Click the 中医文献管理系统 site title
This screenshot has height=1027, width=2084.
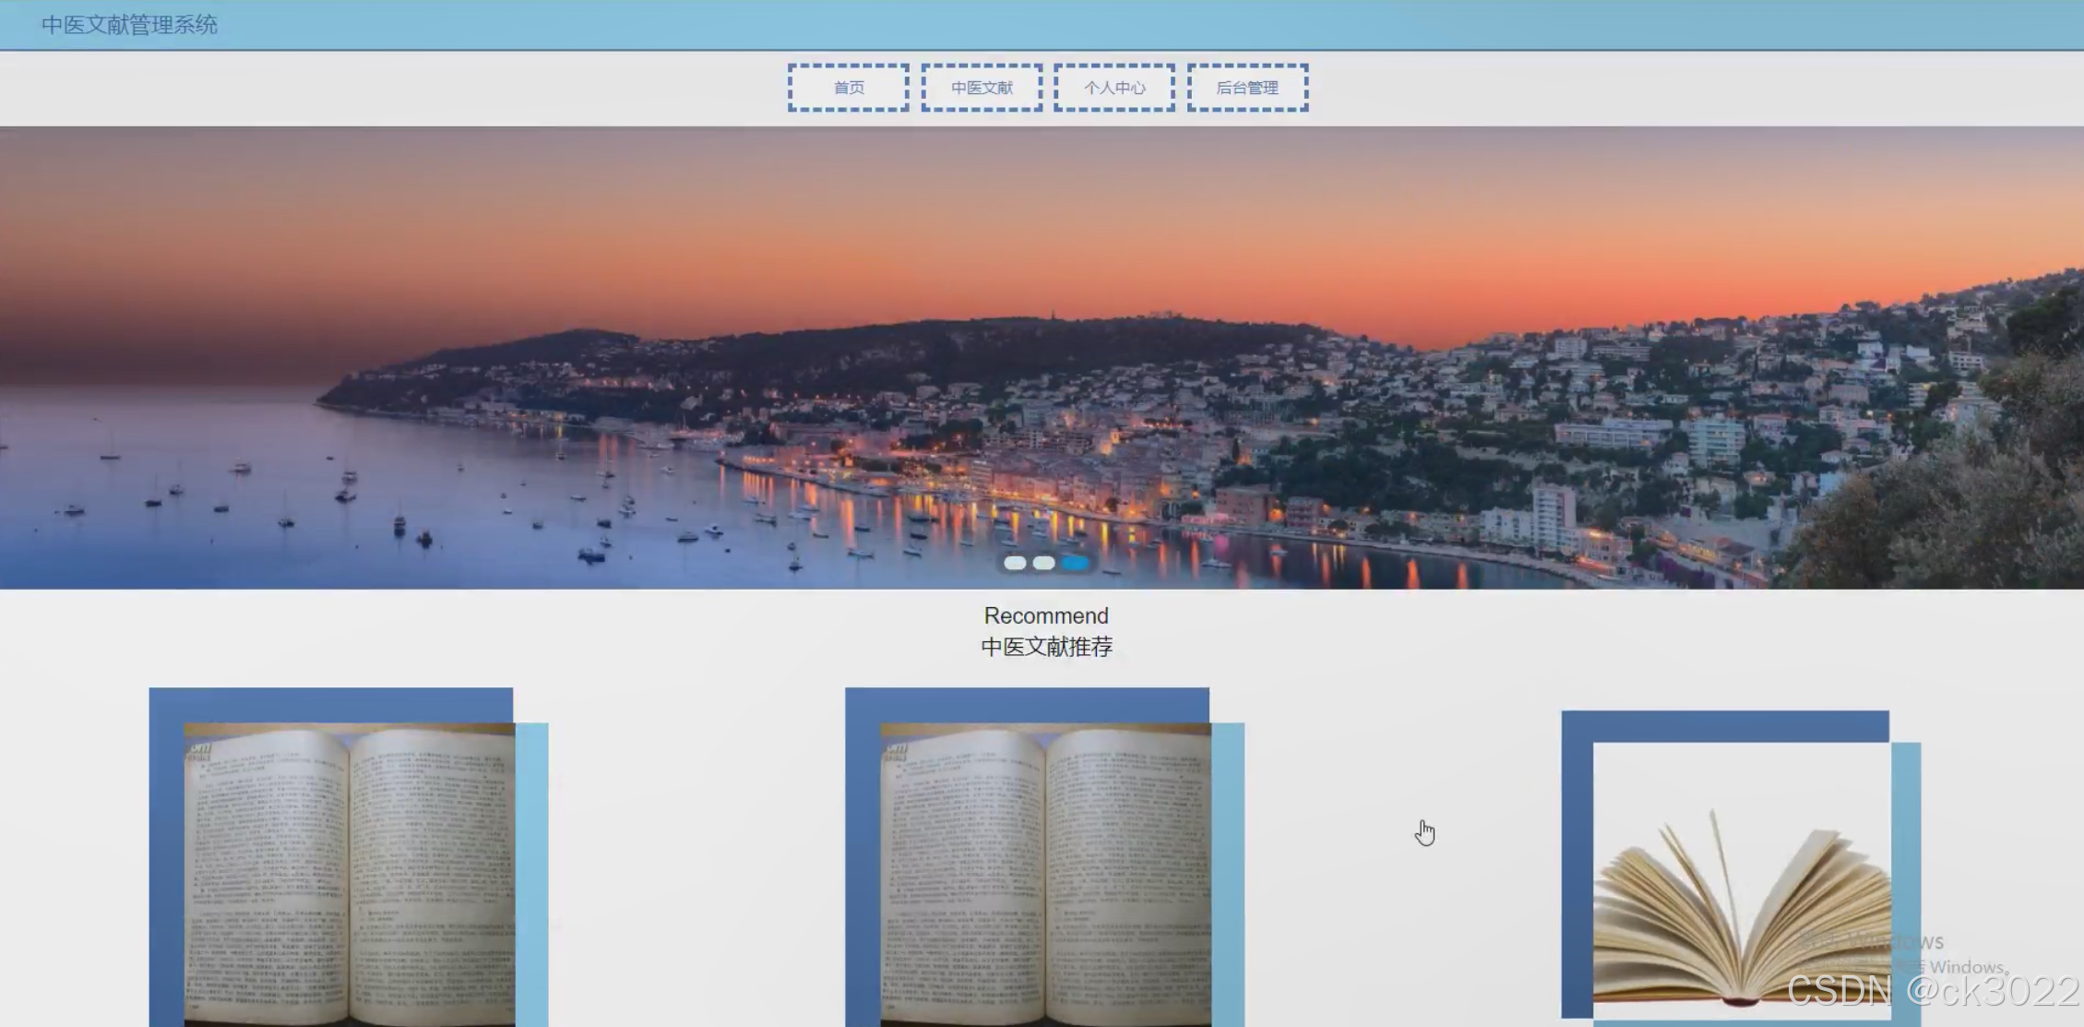129,25
